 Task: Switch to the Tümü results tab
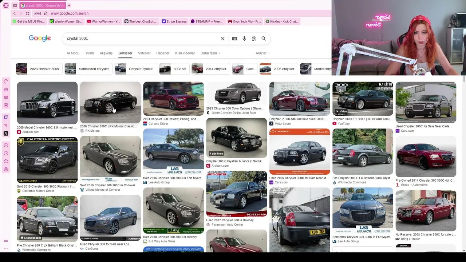pos(90,53)
